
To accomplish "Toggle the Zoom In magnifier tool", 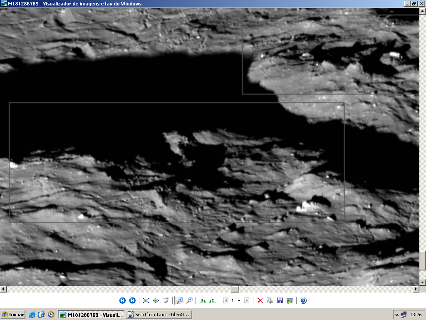I will click(180, 300).
